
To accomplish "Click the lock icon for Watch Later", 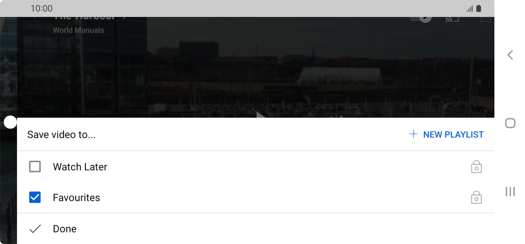I will (476, 166).
